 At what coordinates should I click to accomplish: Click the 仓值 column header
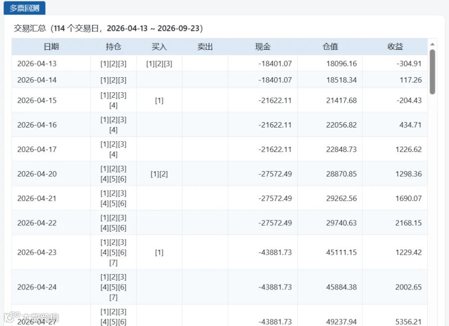coord(330,47)
